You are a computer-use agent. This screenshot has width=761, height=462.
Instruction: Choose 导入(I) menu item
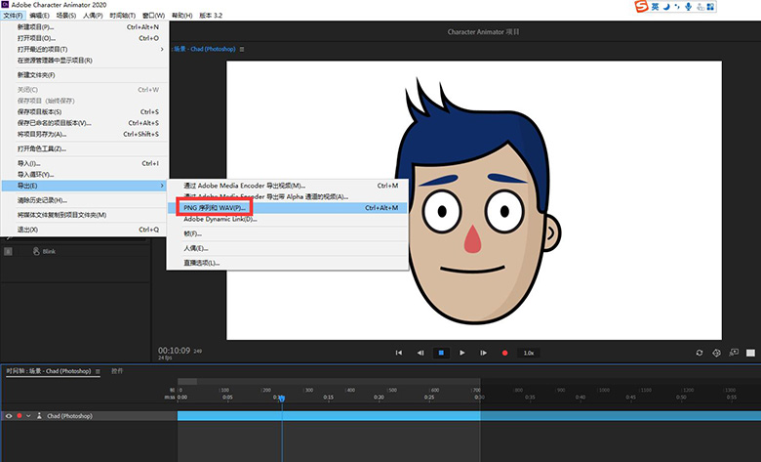coord(85,163)
